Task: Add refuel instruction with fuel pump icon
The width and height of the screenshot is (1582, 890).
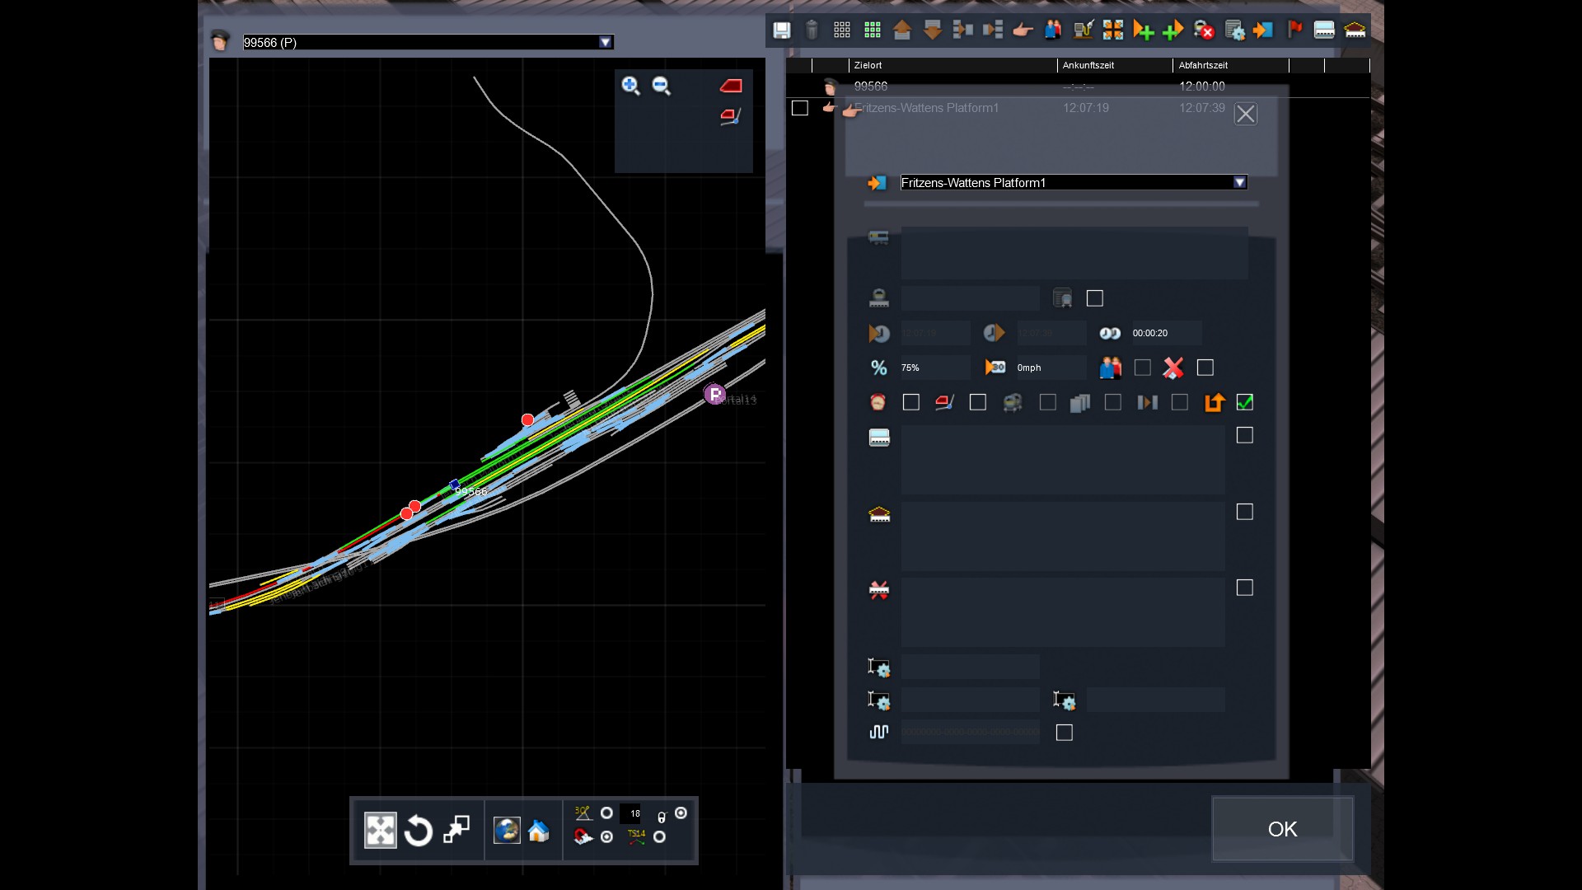Action: [x=1083, y=30]
